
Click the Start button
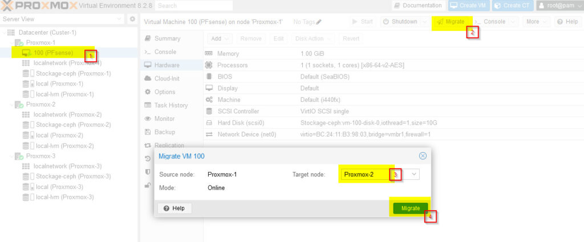point(363,22)
